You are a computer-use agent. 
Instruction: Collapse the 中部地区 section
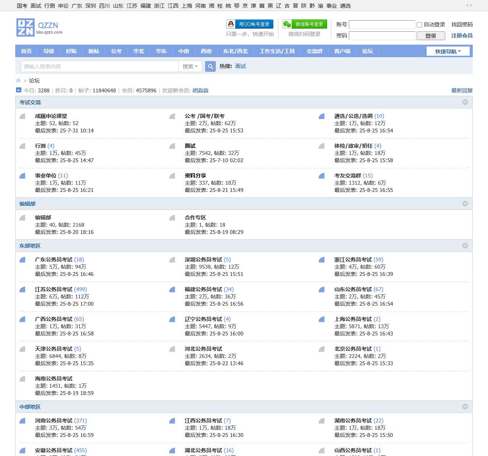[x=465, y=407]
